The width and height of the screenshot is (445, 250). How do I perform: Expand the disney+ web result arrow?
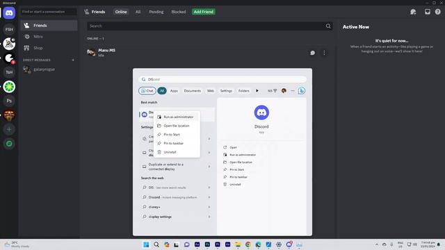[x=209, y=207]
